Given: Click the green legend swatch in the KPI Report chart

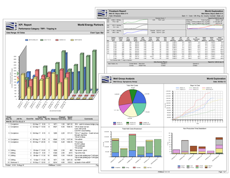Looking at the screenshot, I should tap(42, 40).
